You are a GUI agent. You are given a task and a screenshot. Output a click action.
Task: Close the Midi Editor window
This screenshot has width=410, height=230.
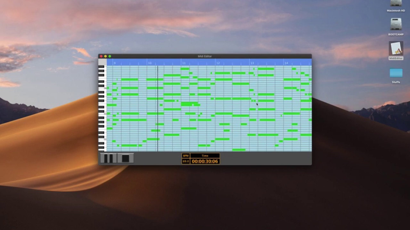[101, 56]
